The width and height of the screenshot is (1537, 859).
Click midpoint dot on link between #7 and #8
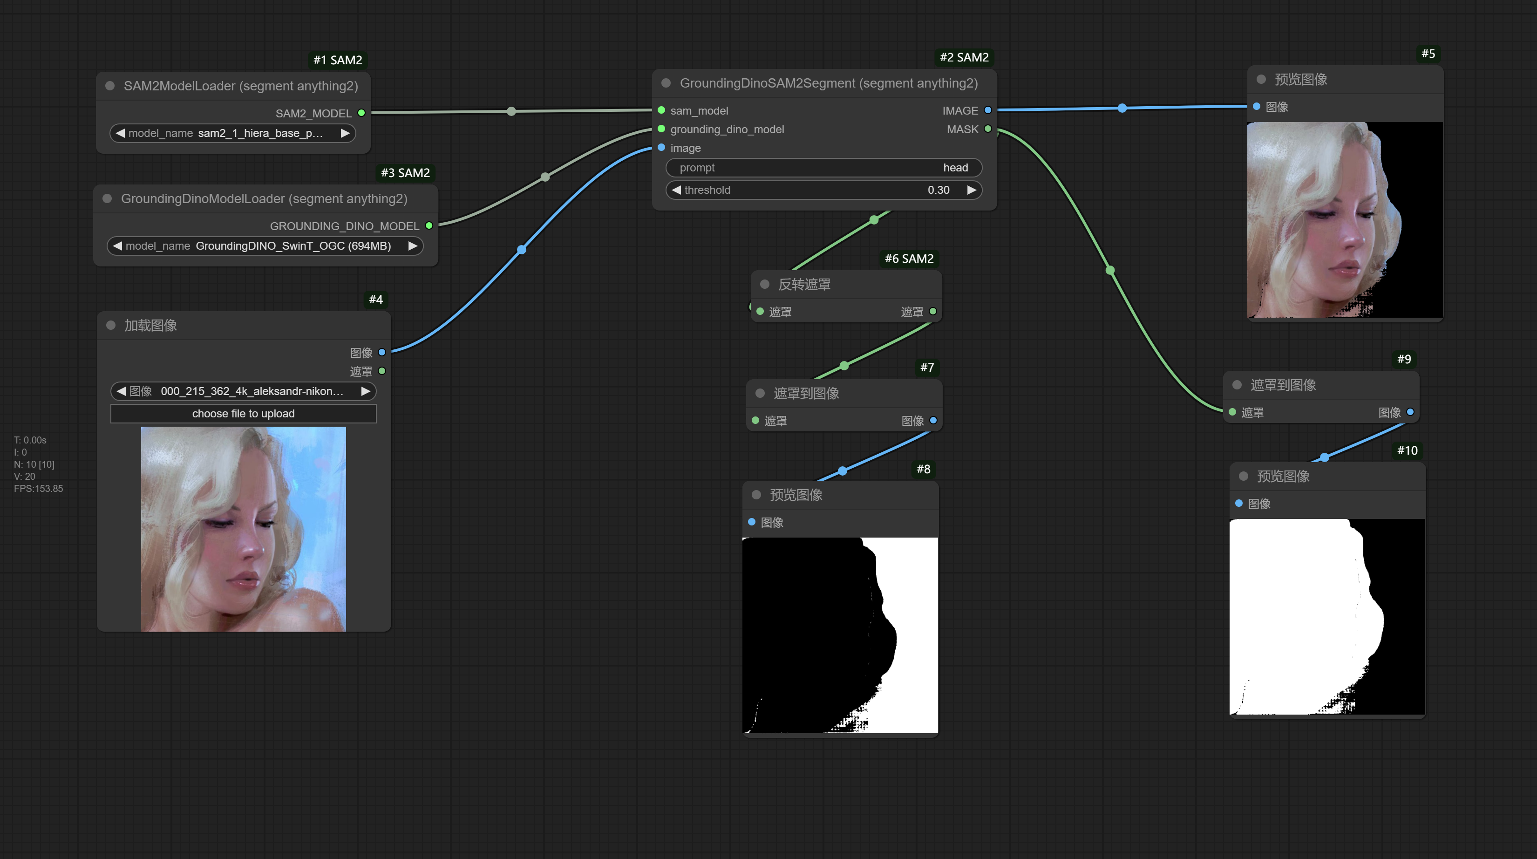tap(843, 471)
